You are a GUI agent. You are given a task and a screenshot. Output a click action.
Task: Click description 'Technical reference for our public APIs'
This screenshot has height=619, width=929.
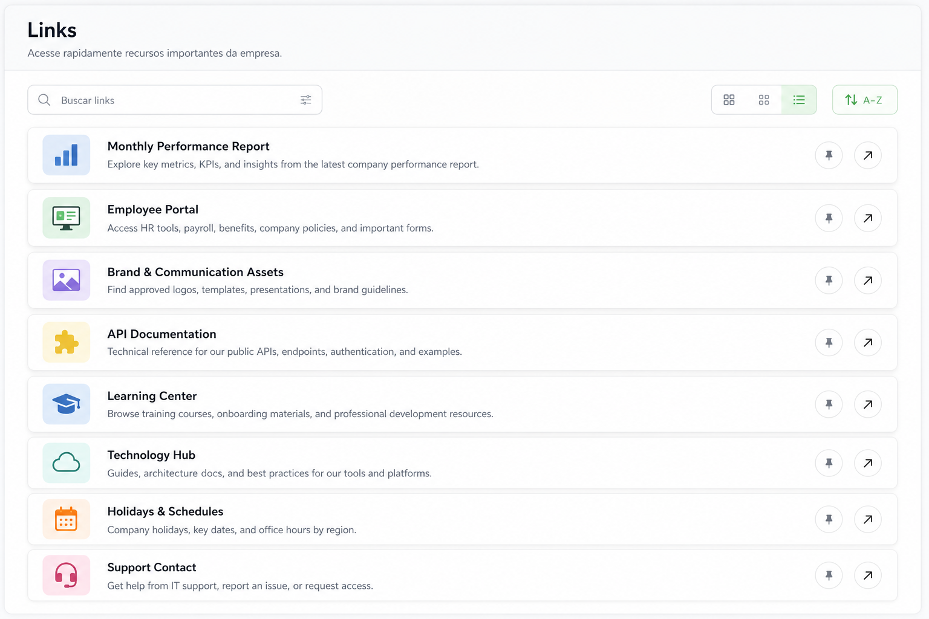[x=285, y=352]
